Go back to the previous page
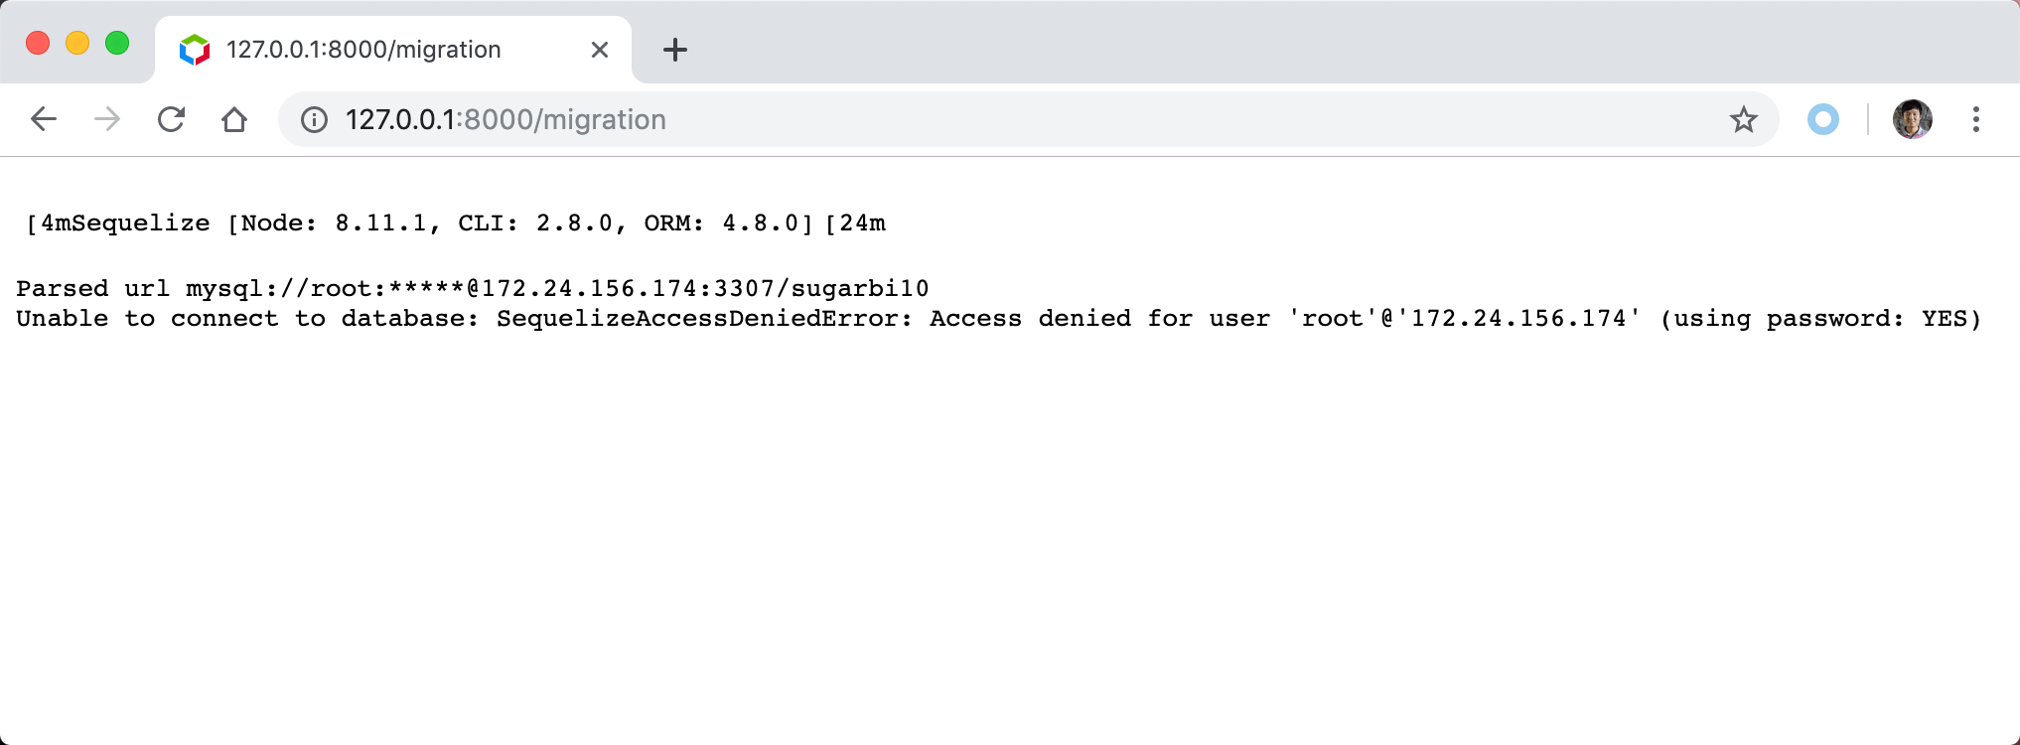 click(44, 120)
